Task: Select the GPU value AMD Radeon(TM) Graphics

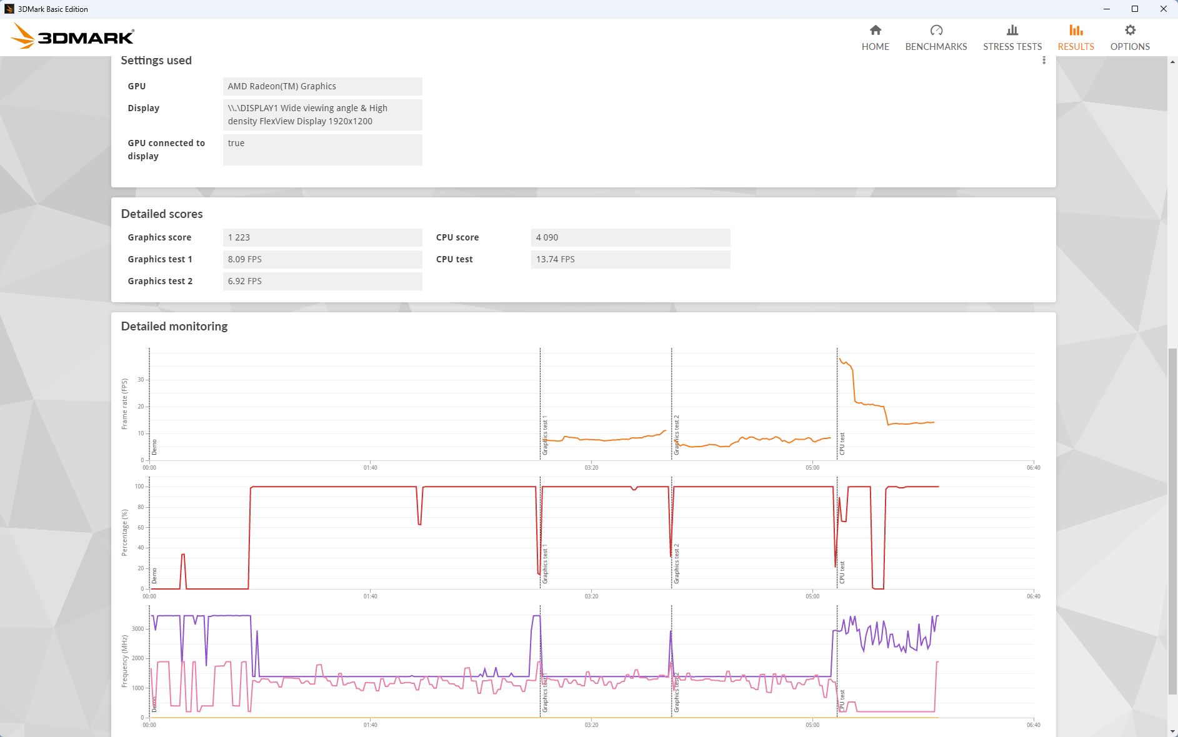Action: (322, 86)
